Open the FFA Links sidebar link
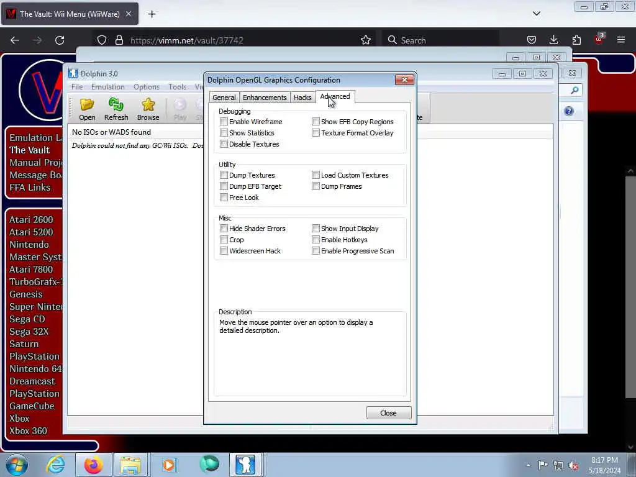Screen dimensions: 636x477 pyautogui.click(x=30, y=188)
